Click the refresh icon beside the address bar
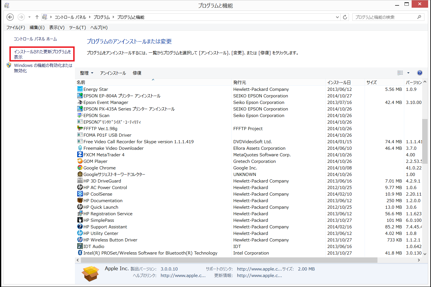431x287 pixels. tap(345, 17)
